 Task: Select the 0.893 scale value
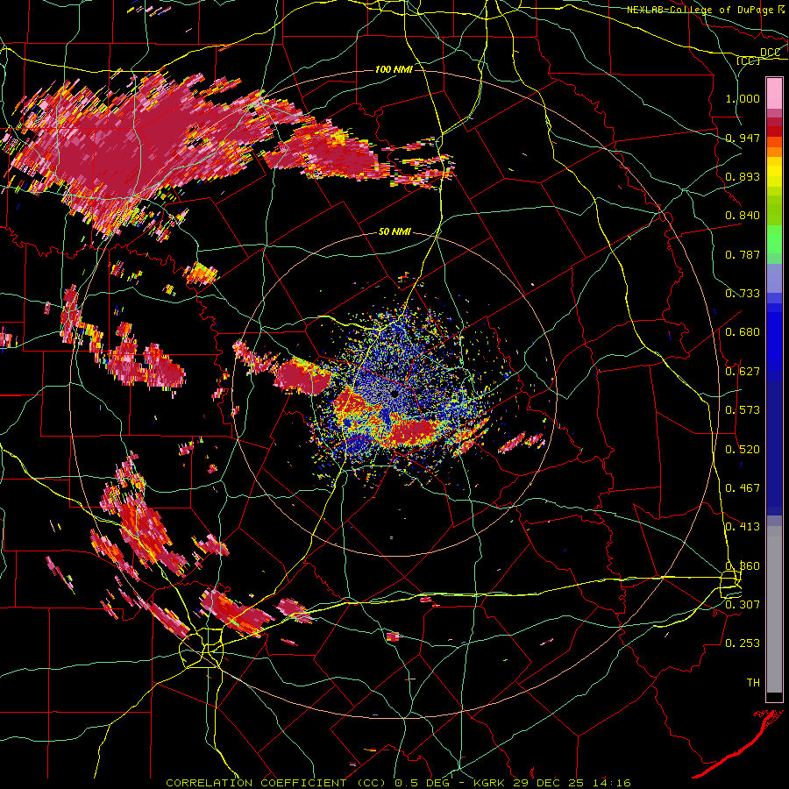[743, 176]
